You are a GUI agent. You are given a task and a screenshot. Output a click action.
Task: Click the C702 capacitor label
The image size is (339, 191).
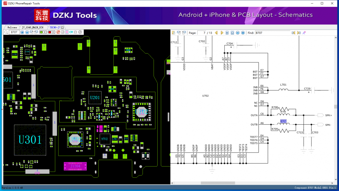tap(202, 41)
